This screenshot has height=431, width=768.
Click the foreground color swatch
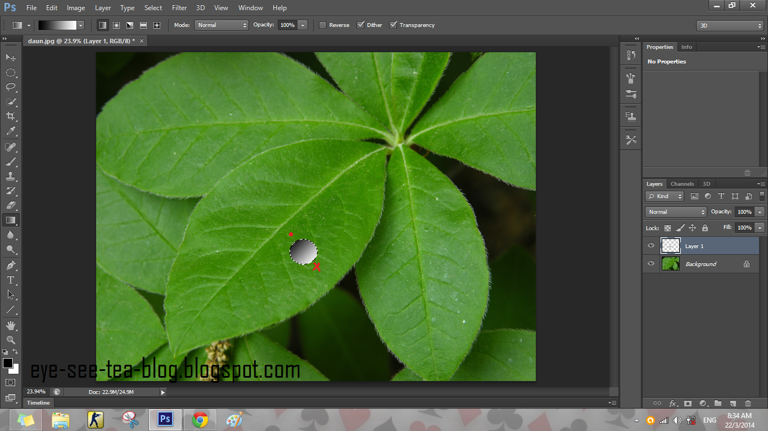[x=8, y=363]
